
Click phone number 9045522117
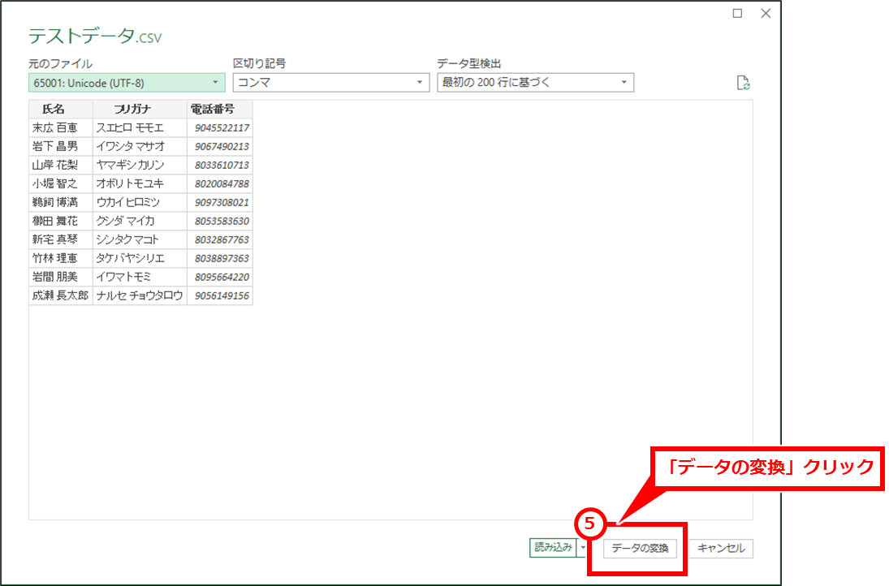[x=220, y=128]
